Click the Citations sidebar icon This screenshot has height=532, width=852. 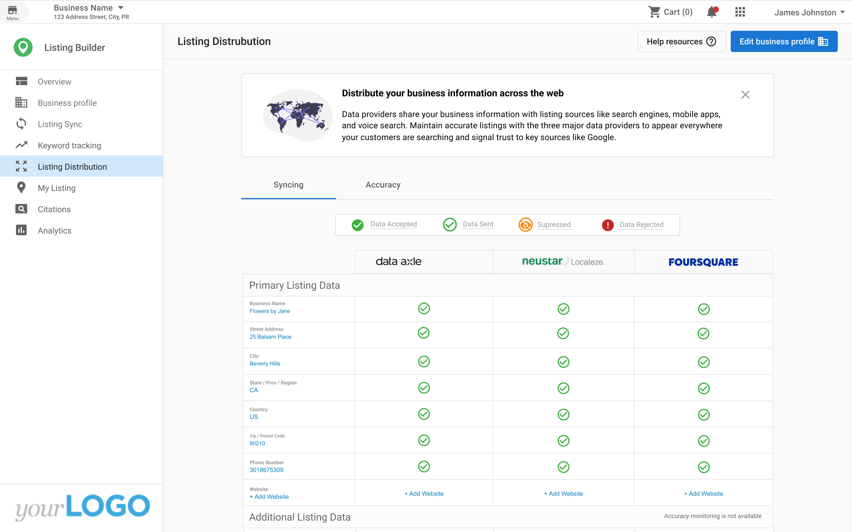(x=20, y=209)
